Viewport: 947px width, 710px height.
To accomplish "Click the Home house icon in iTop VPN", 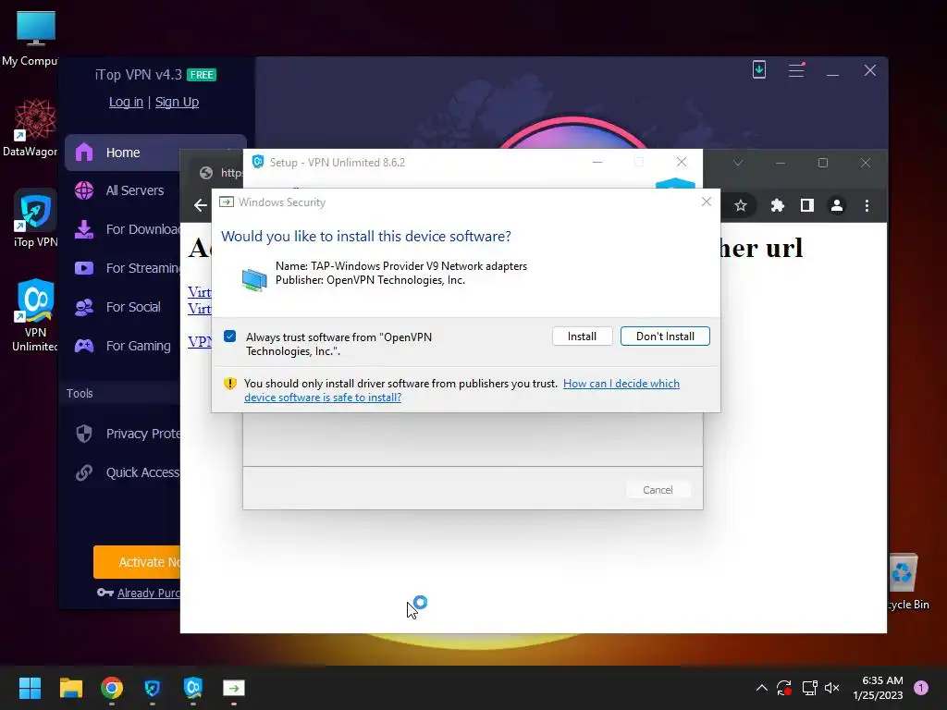I will [x=84, y=153].
